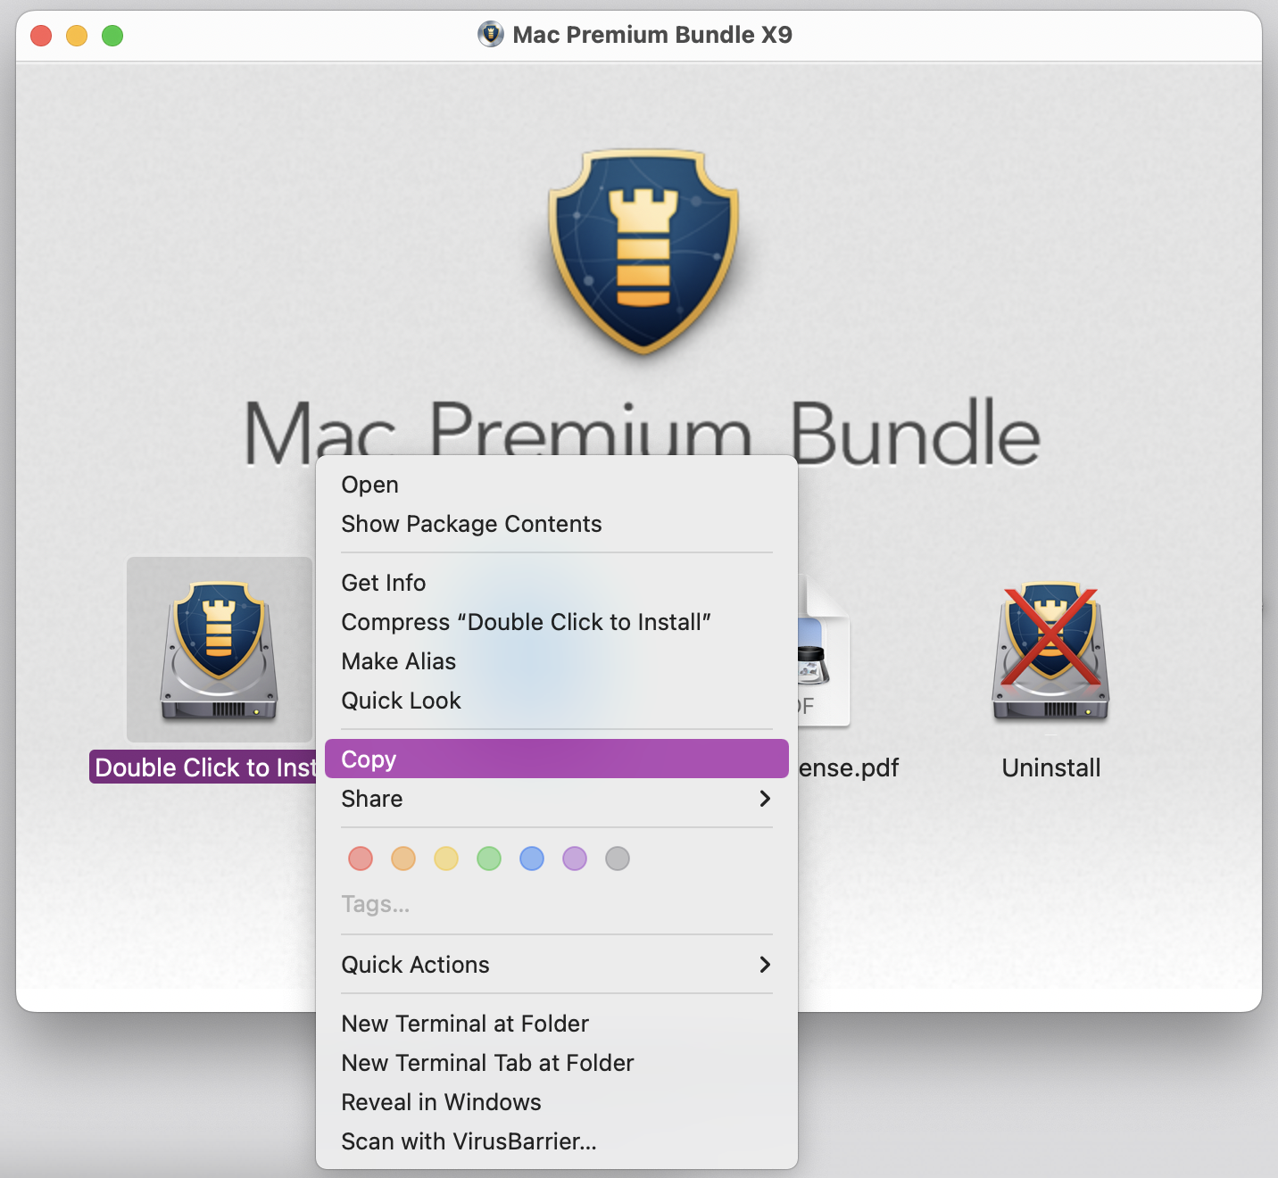Click the partially hidden License PDF icon
Image resolution: width=1278 pixels, height=1178 pixels.
click(823, 651)
